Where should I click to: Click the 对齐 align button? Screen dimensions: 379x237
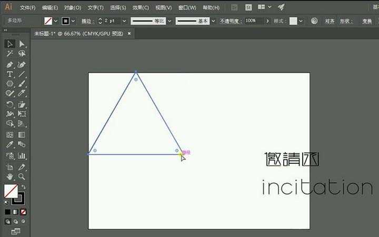[330, 21]
